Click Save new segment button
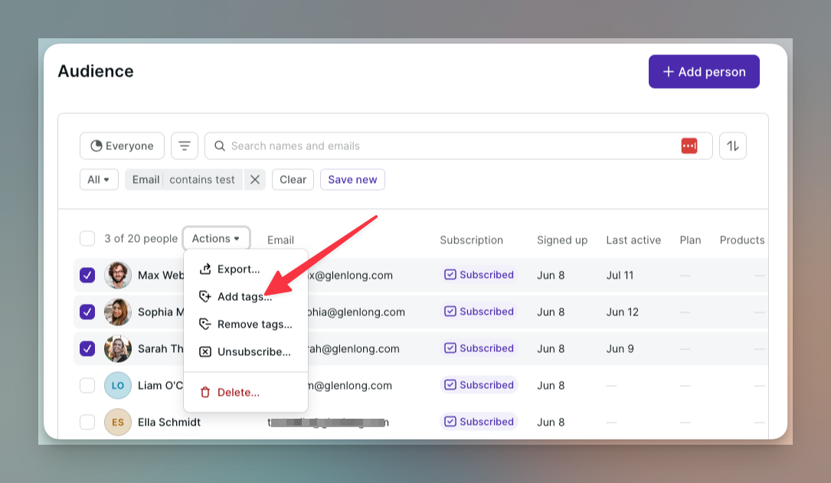The width and height of the screenshot is (831, 483). click(352, 180)
